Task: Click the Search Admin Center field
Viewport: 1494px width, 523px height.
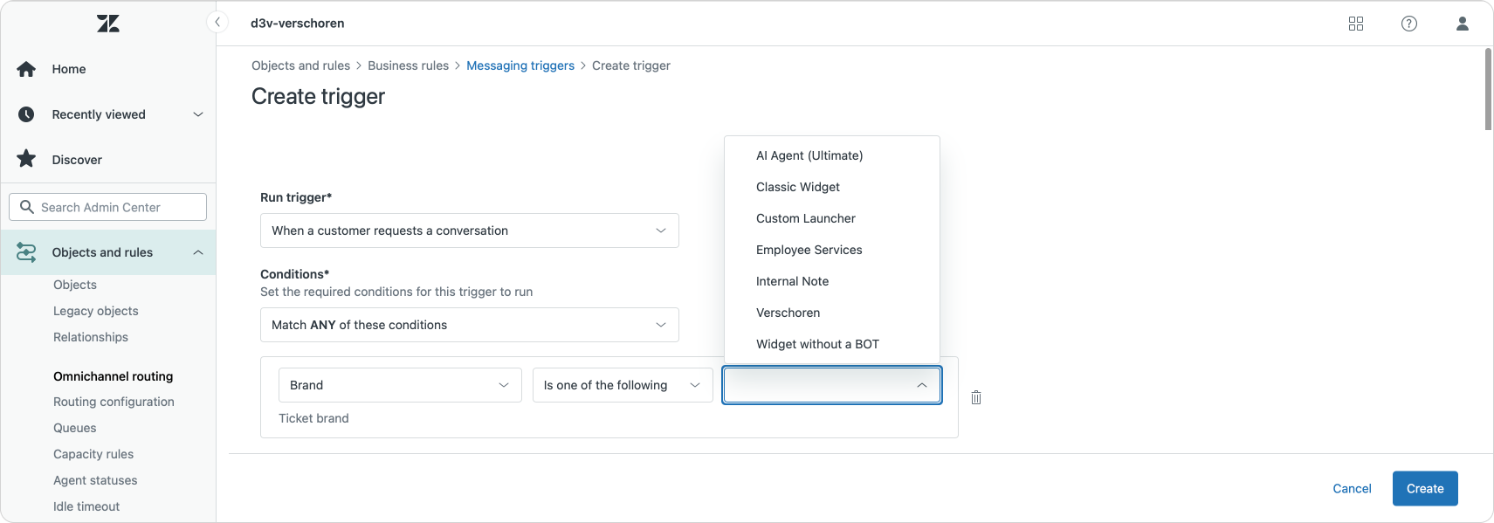Action: tap(108, 207)
